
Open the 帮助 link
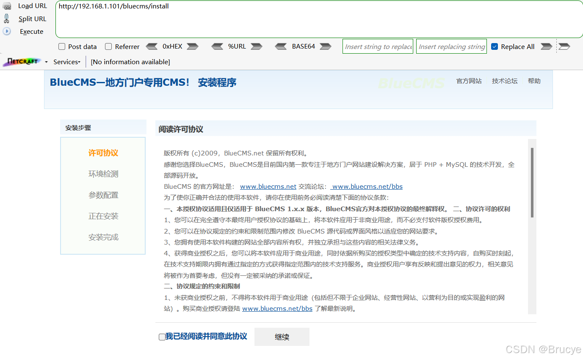pyautogui.click(x=534, y=81)
